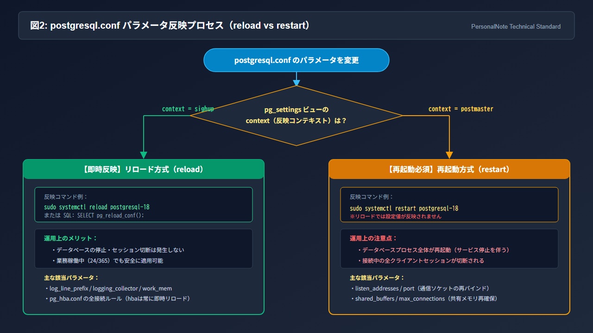Click the command sudo systemctl reload postgresql-18

click(x=97, y=207)
